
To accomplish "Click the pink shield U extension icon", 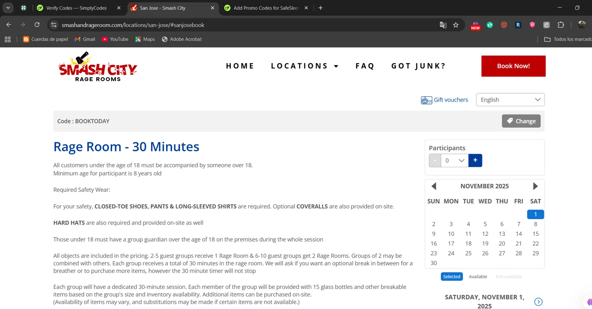I will [x=532, y=25].
